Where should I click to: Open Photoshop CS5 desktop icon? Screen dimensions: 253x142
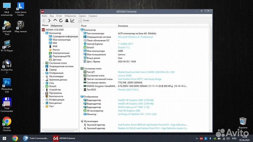(6, 84)
